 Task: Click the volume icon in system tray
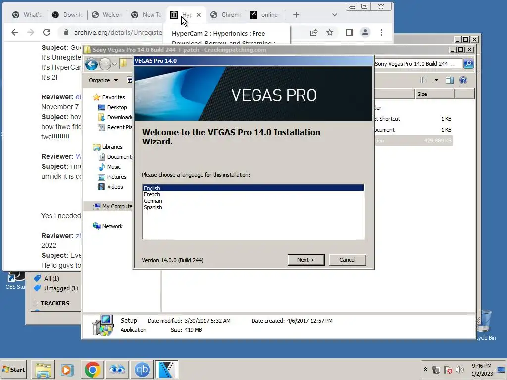(459, 369)
